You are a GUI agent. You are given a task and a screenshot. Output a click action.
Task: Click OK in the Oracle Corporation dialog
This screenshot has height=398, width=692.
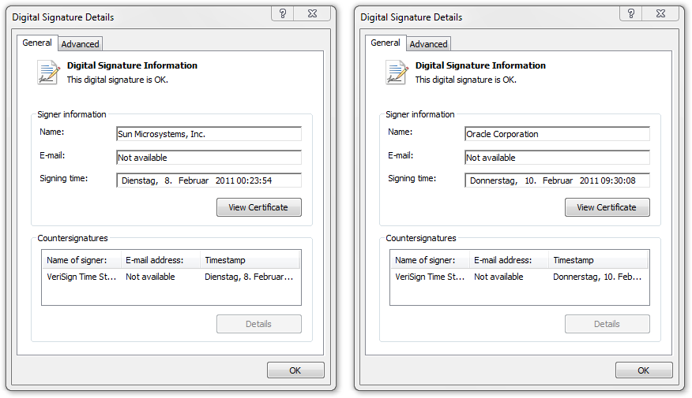point(644,370)
